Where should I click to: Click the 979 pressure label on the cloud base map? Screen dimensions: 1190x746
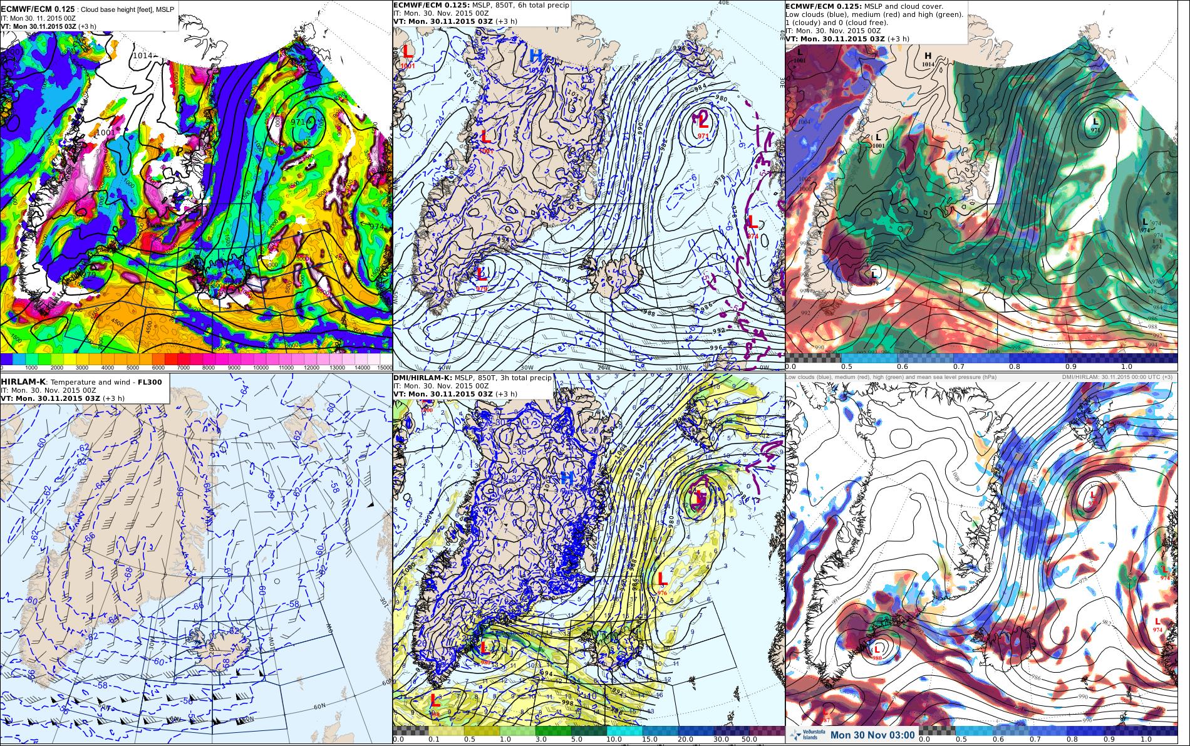(x=89, y=274)
